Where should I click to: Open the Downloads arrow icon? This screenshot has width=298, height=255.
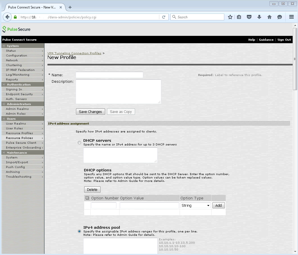click(259, 17)
